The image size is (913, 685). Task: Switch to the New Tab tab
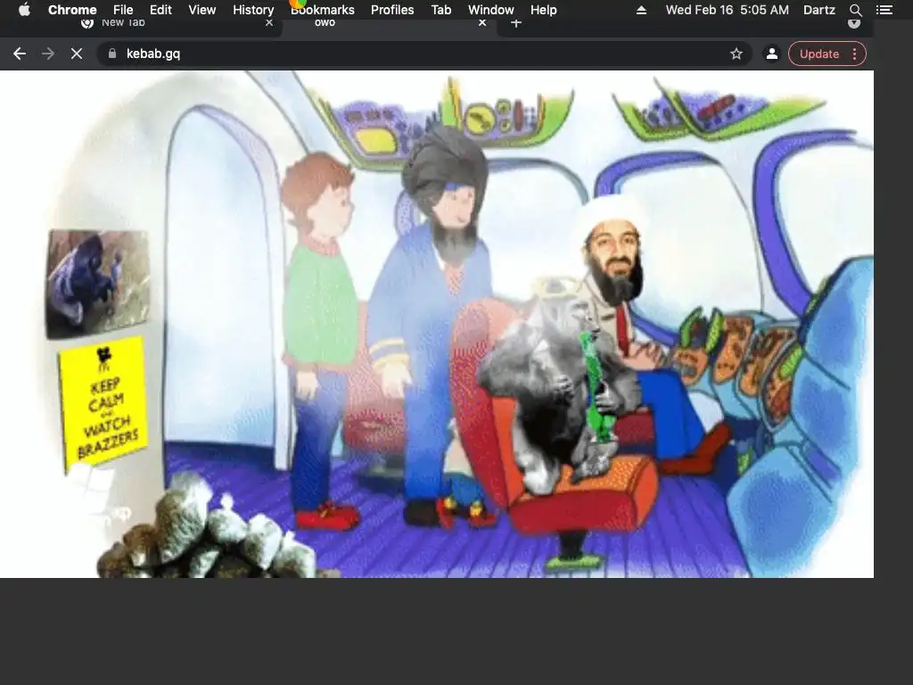tap(175, 24)
